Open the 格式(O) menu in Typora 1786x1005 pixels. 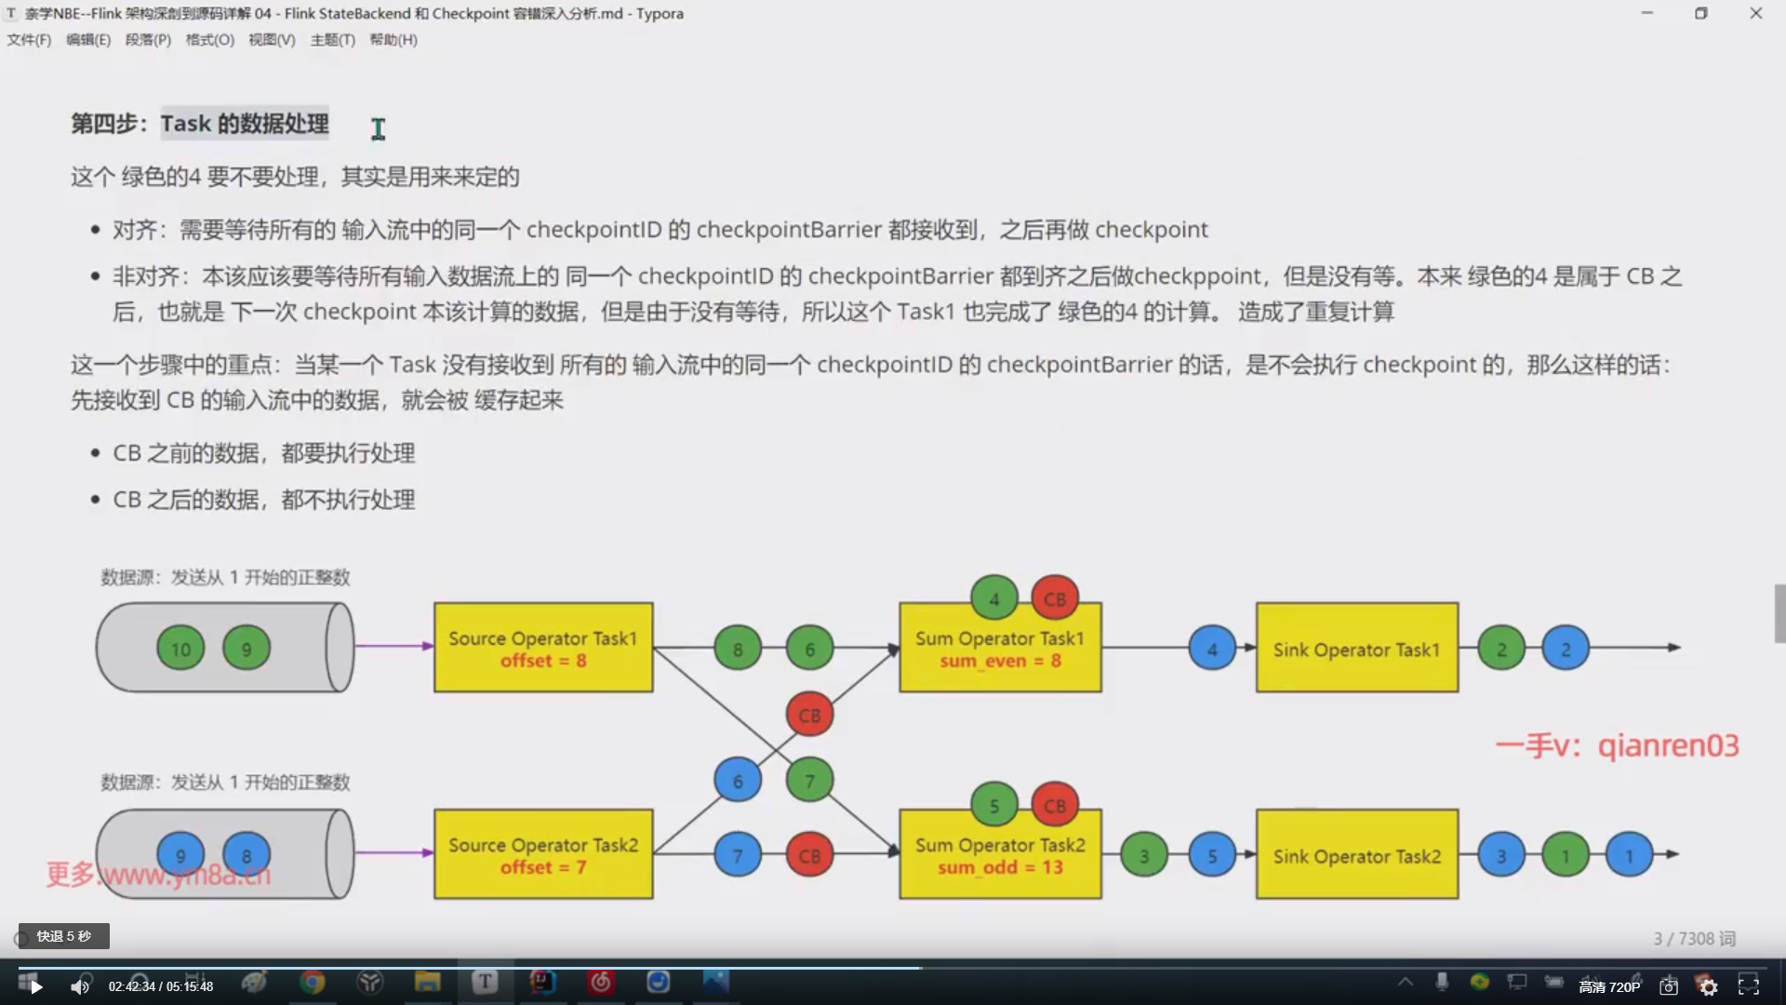pos(208,40)
